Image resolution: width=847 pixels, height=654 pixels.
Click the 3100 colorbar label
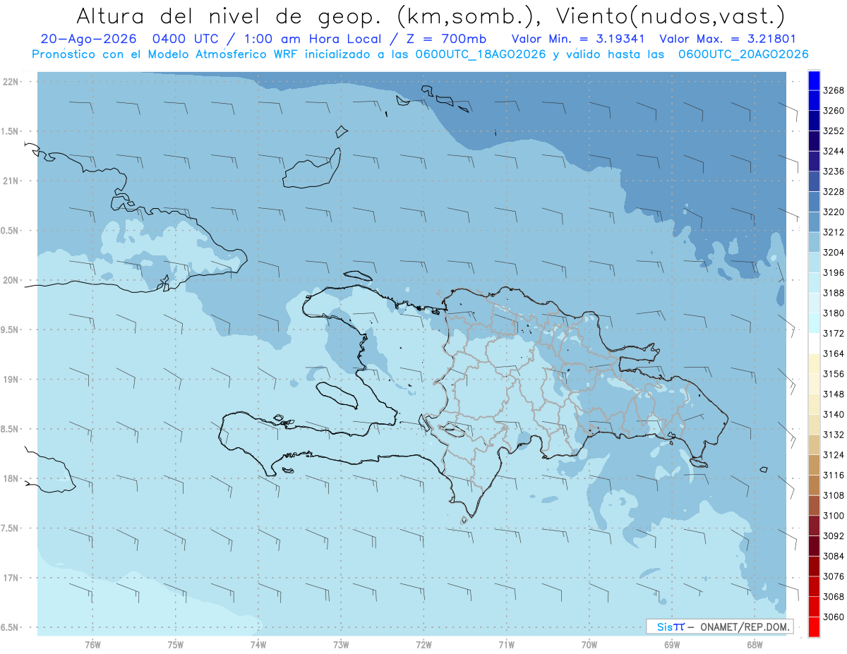[833, 516]
